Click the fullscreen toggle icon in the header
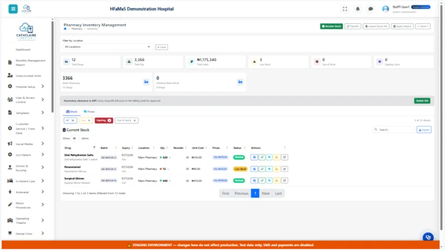The width and height of the screenshot is (445, 250). (x=345, y=9)
